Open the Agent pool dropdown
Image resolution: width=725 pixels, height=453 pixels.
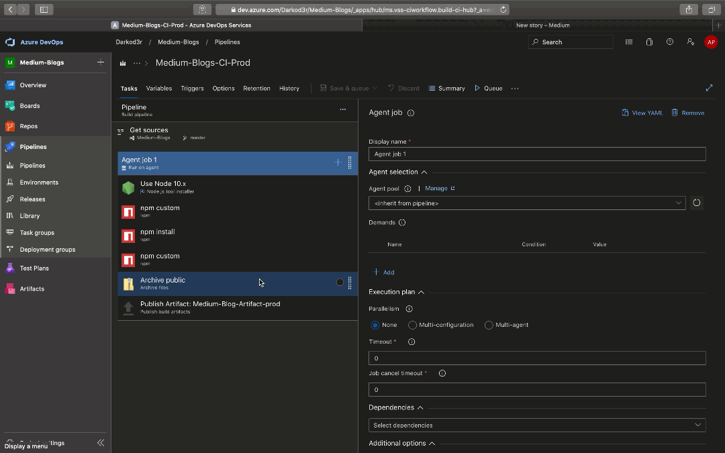(x=527, y=203)
